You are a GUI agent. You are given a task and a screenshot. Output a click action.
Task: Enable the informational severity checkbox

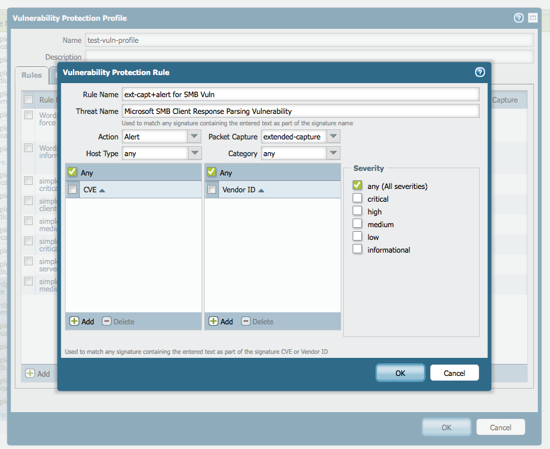coord(357,249)
